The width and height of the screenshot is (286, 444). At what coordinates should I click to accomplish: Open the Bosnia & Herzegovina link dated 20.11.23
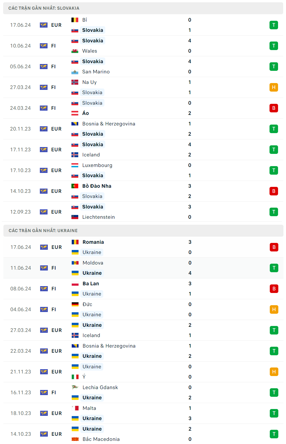click(109, 124)
